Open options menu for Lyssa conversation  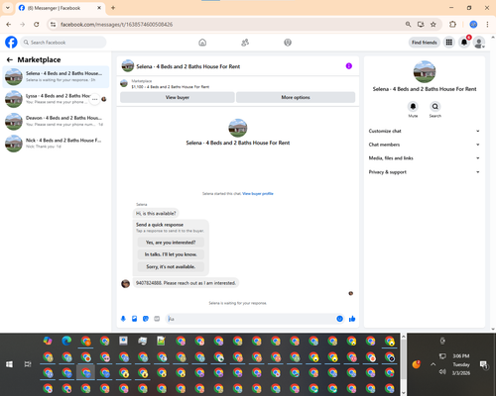[94, 99]
